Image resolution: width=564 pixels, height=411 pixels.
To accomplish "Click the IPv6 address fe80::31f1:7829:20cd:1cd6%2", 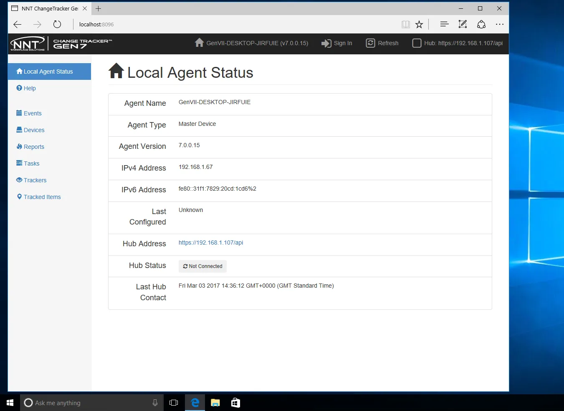I will 218,189.
